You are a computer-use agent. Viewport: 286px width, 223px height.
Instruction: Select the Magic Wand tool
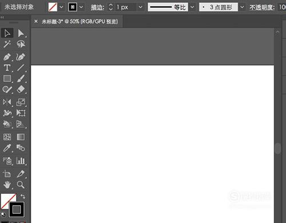7,44
